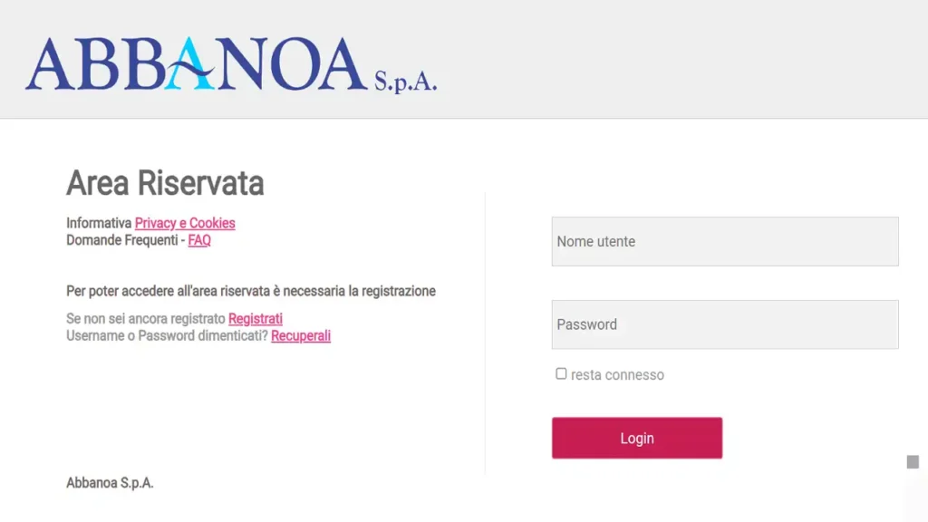Select the Area Riservata heading
Image resolution: width=928 pixels, height=522 pixels.
[164, 183]
